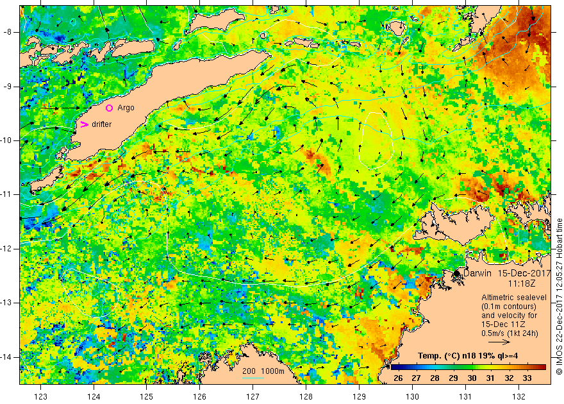The width and height of the screenshot is (564, 404).
Task: Click the '11:18Z' time text
Action: coord(521,283)
